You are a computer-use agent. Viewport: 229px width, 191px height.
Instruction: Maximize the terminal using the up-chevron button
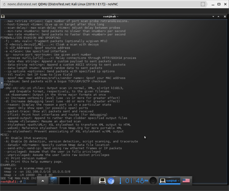point(218,17)
